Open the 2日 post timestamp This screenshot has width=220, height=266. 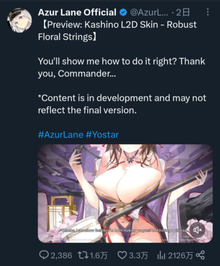coord(183,12)
